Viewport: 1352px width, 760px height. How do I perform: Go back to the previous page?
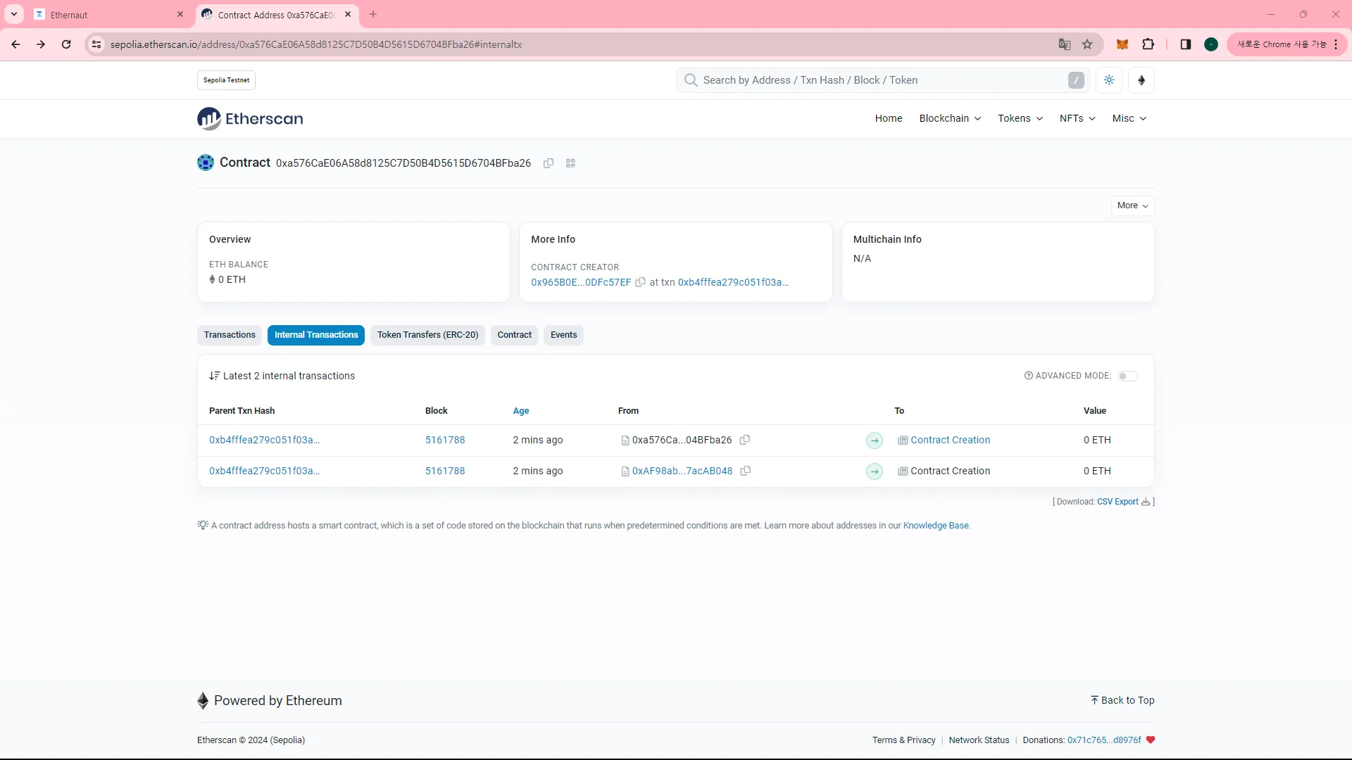[x=15, y=44]
